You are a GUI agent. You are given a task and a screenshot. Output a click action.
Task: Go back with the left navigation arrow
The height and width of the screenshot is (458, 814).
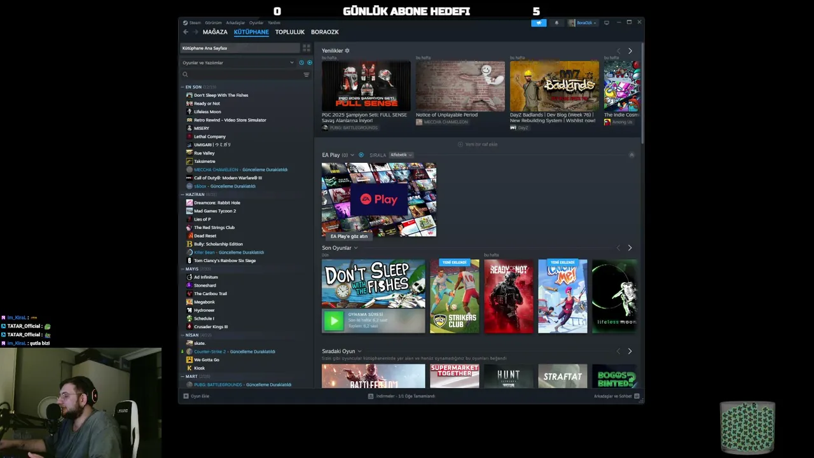click(x=186, y=32)
